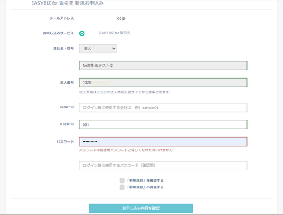283x215 pixels.
Task: Click the company name field containing for取引先テスト③
Action: coord(163,66)
